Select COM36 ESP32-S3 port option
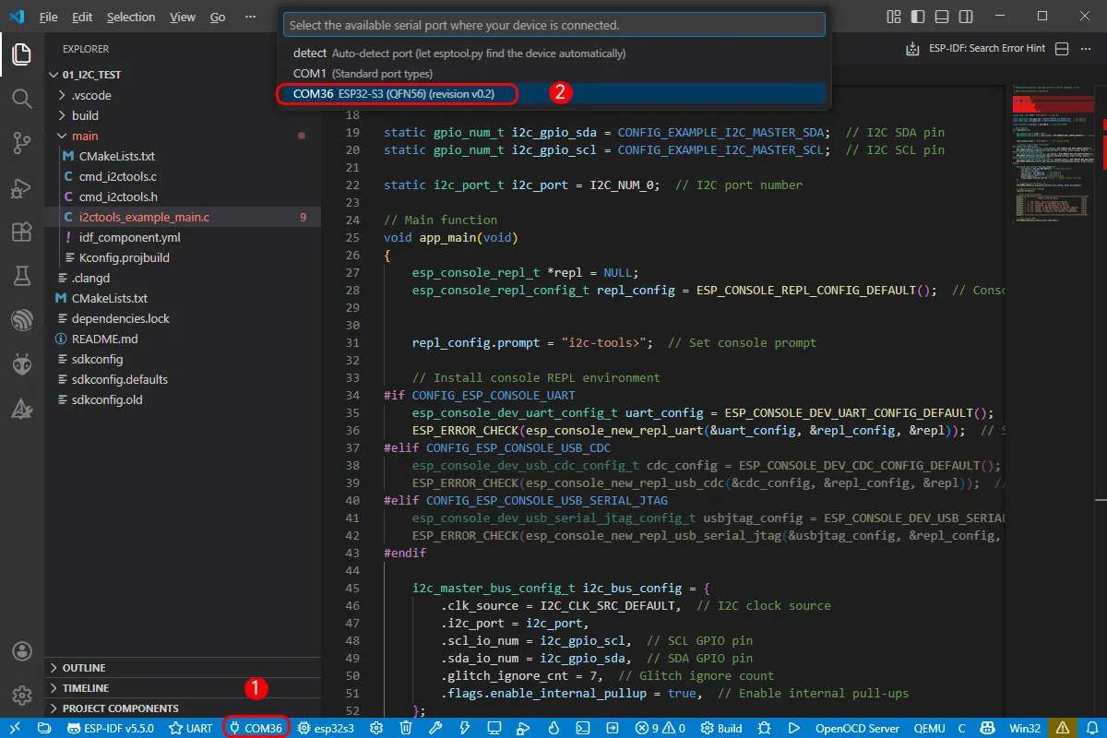 [x=397, y=93]
